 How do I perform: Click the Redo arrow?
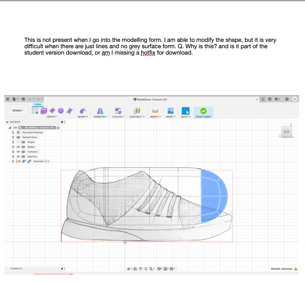click(38, 99)
